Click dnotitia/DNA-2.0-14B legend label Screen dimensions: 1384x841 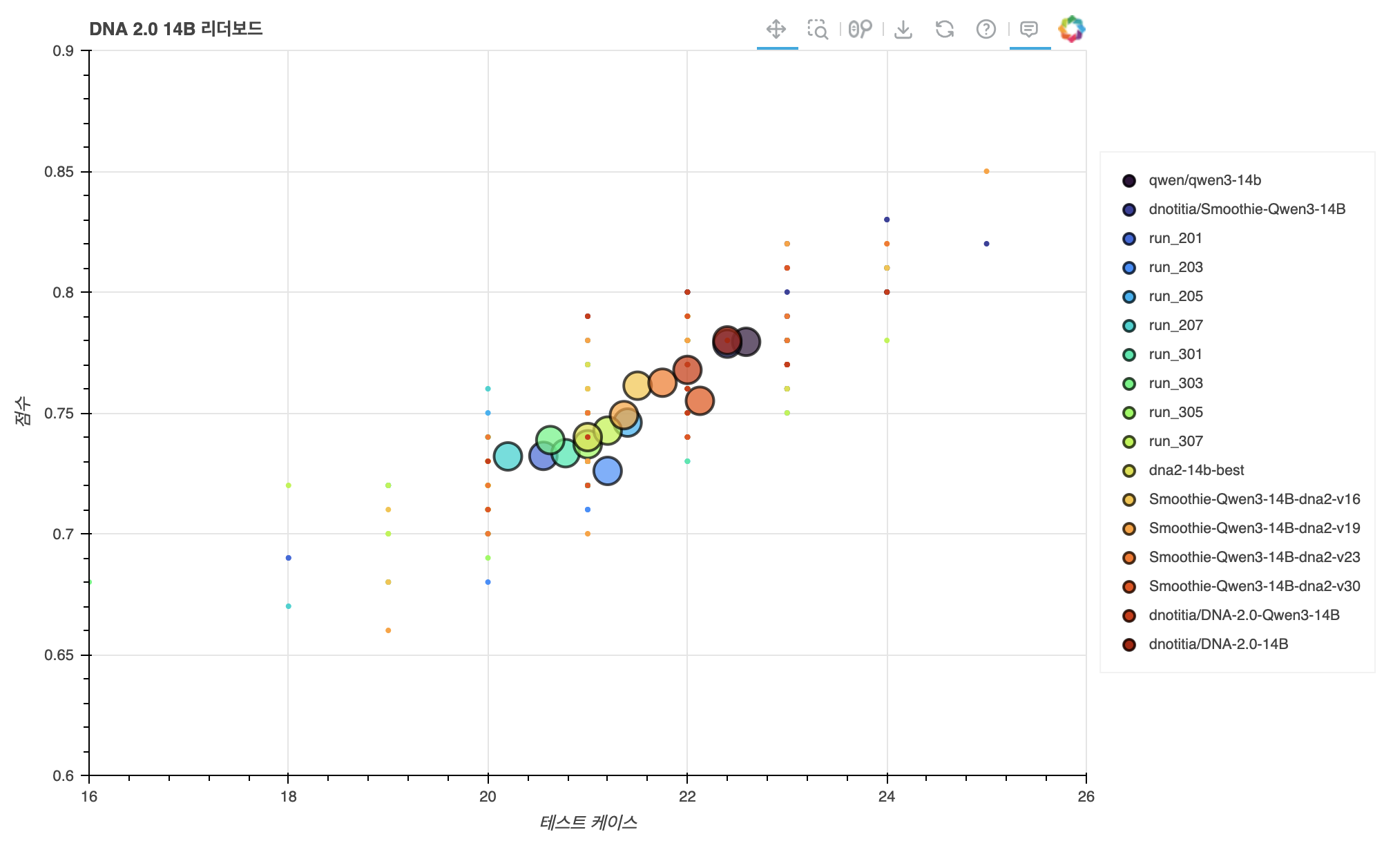[x=1218, y=644]
